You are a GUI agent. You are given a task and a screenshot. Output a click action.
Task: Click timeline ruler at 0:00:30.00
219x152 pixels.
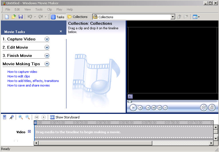[x=103, y=123]
